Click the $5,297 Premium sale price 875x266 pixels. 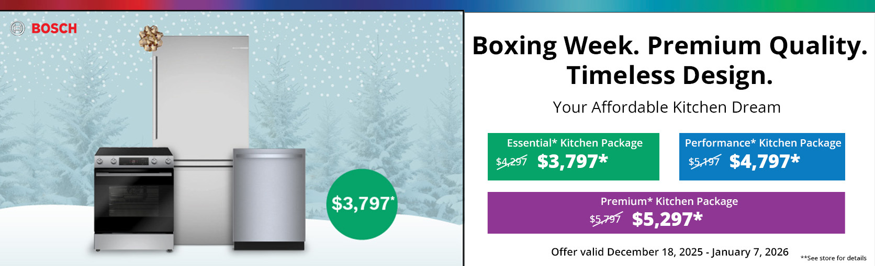pyautogui.click(x=667, y=220)
